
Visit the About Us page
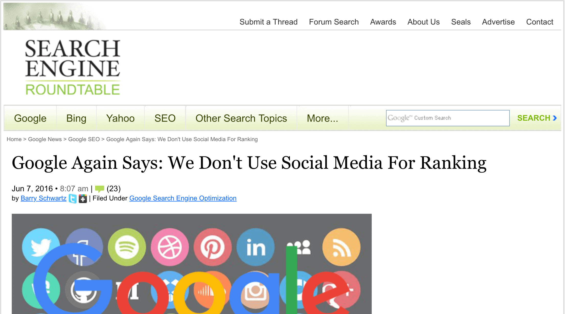point(423,22)
